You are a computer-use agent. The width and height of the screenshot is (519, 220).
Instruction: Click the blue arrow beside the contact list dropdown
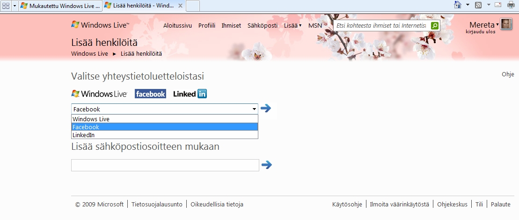[x=266, y=109]
